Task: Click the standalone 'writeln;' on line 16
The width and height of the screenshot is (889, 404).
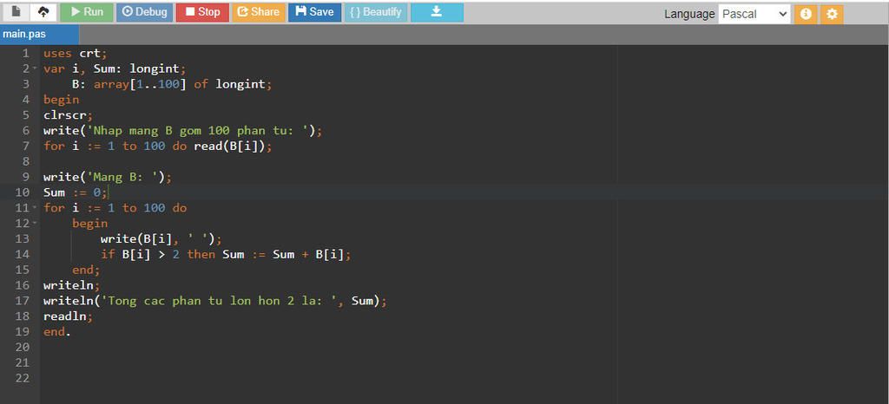Action: (71, 285)
